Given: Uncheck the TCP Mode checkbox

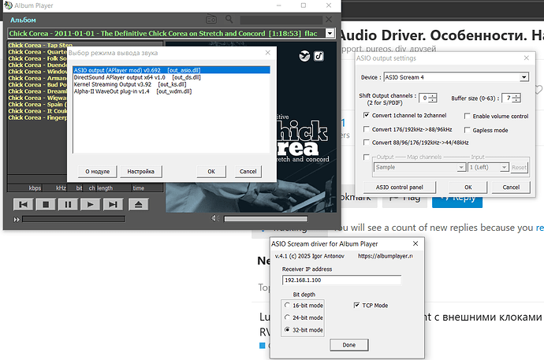Looking at the screenshot, I should [x=356, y=306].
